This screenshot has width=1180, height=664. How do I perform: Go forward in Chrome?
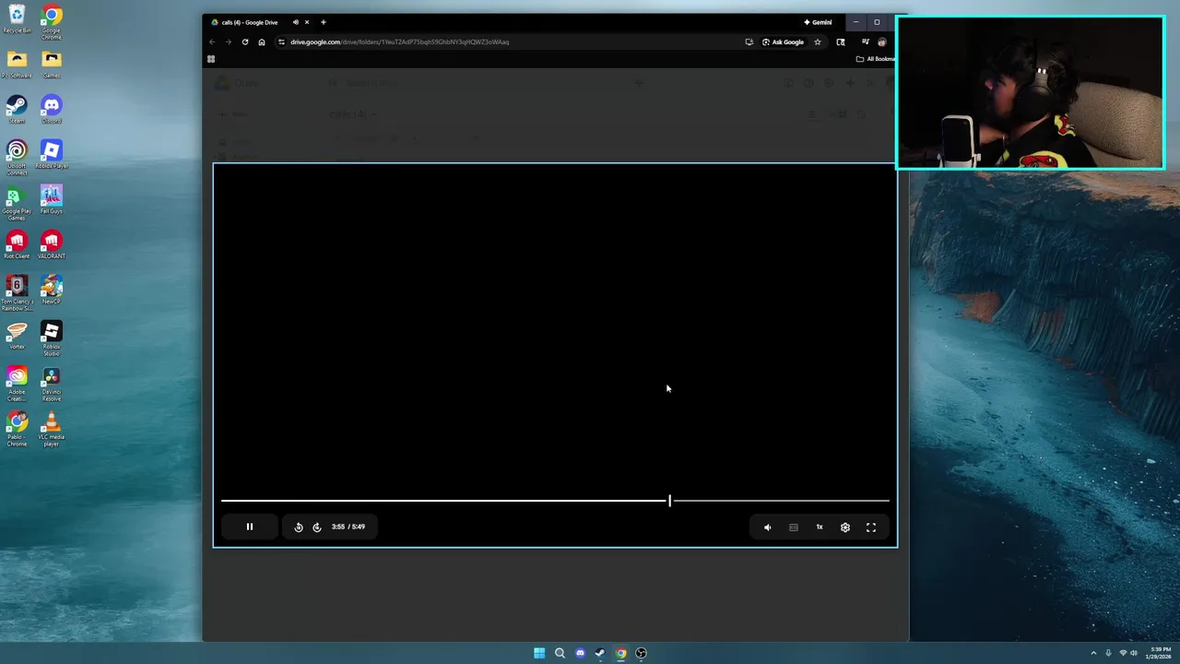228,41
